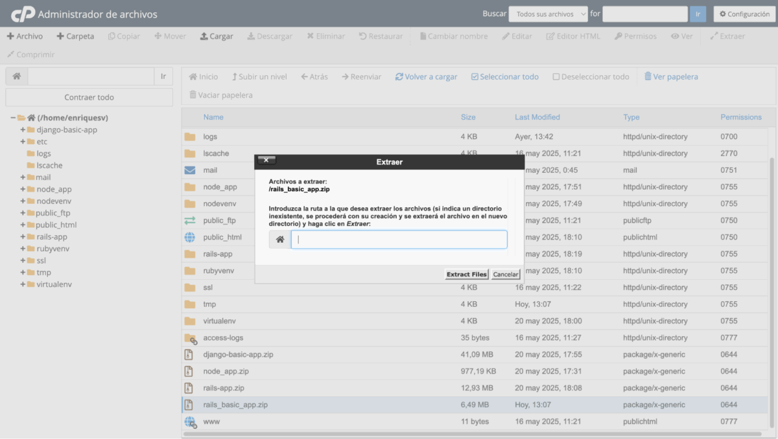Click the Copiar toolbar button

[124, 36]
